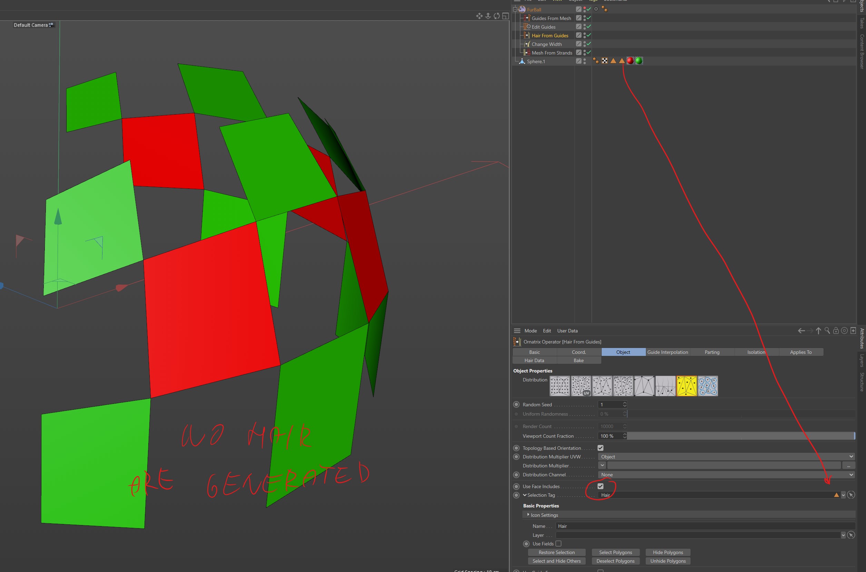
Task: Click the magnifier search icon in Attributes
Action: pyautogui.click(x=827, y=330)
